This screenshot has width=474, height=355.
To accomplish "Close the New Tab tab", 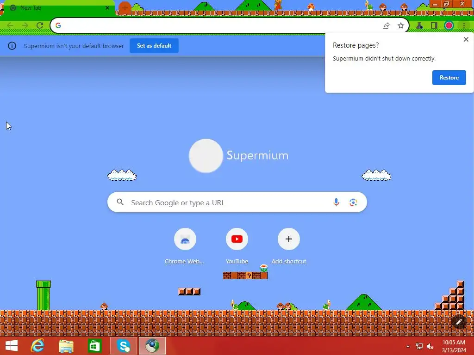I will [x=107, y=8].
